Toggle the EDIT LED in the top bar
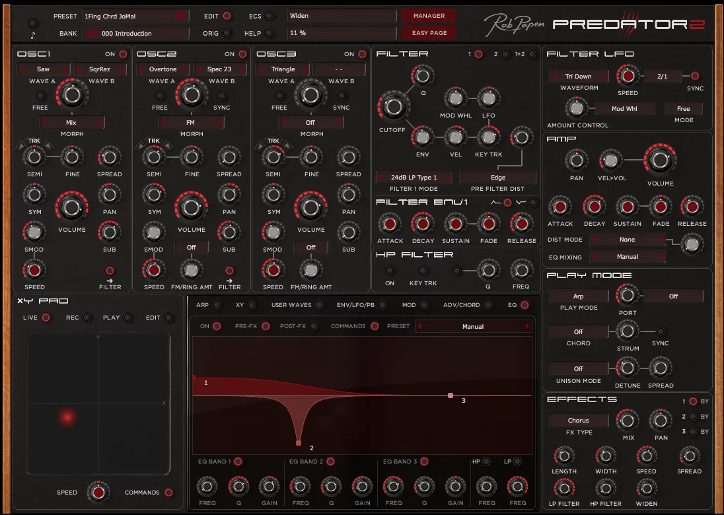The width and height of the screenshot is (724, 515). 227,16
